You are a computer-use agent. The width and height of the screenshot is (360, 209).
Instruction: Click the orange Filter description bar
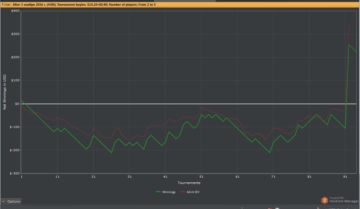180,4
